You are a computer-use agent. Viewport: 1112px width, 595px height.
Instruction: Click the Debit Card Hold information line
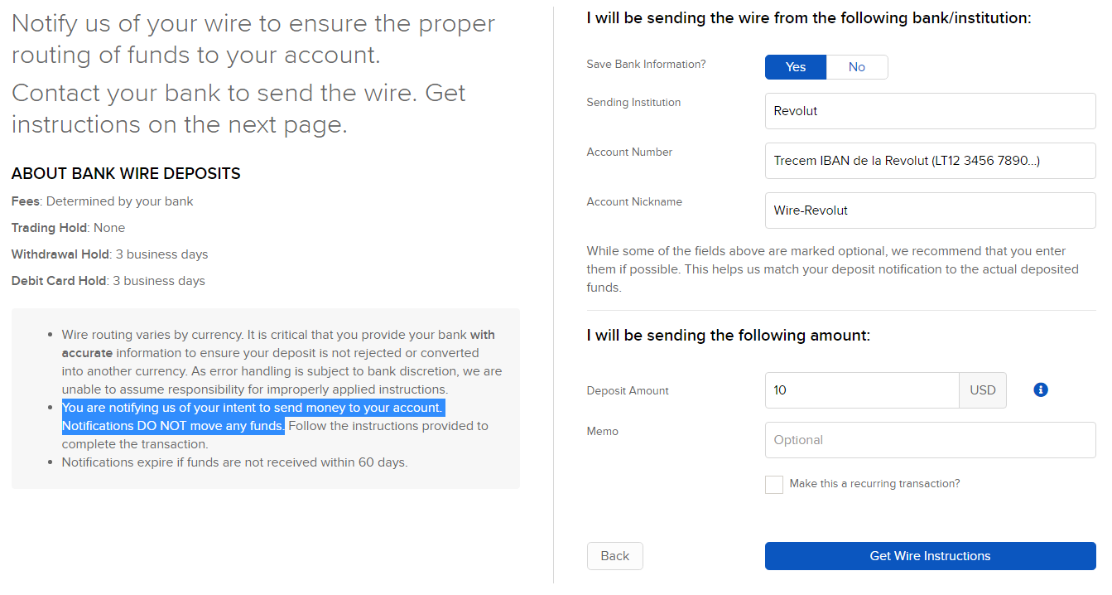[108, 281]
